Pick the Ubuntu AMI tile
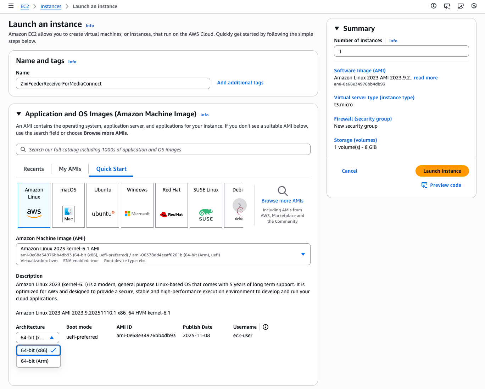Image resolution: width=485 pixels, height=389 pixels. [x=103, y=205]
